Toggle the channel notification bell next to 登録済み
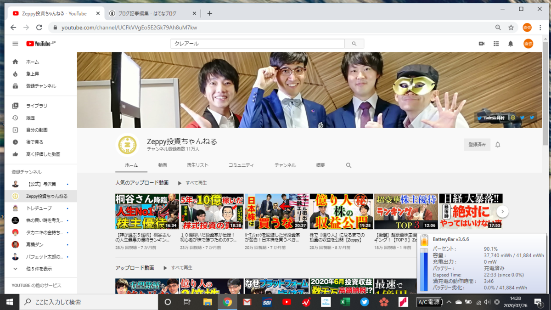 [x=498, y=145]
